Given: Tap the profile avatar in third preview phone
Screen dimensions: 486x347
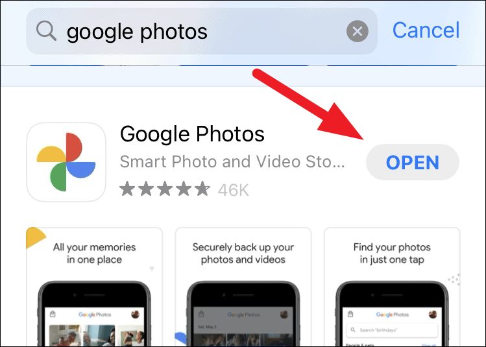Looking at the screenshot, I should (x=433, y=315).
